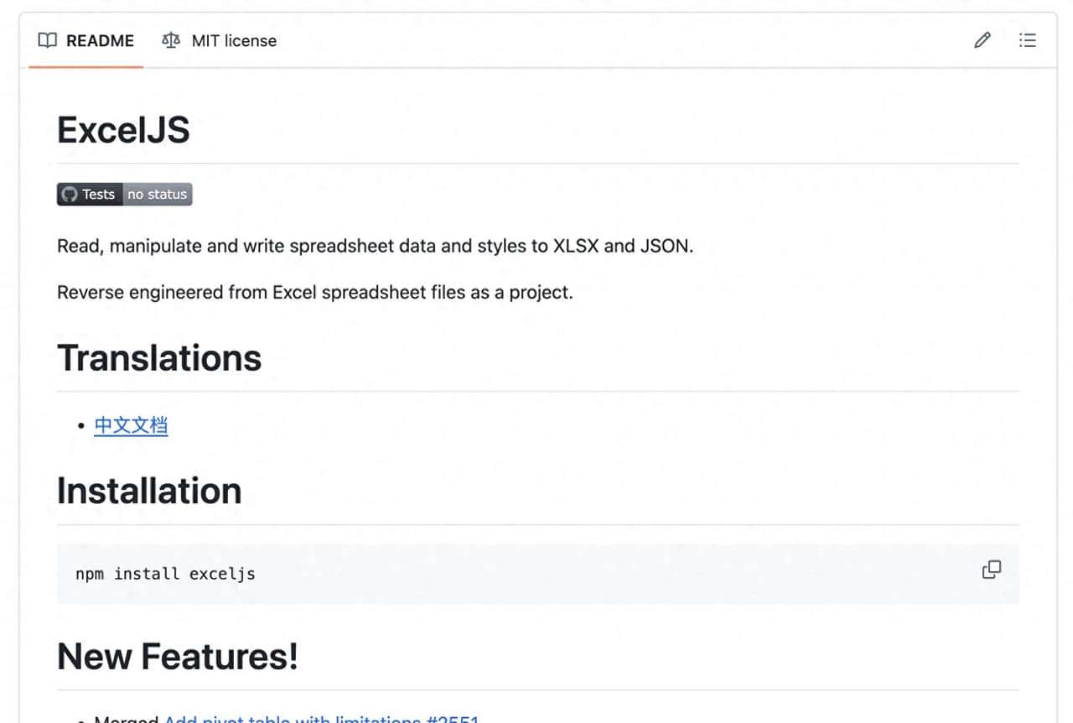Click the "Tests" badge label

coord(98,195)
